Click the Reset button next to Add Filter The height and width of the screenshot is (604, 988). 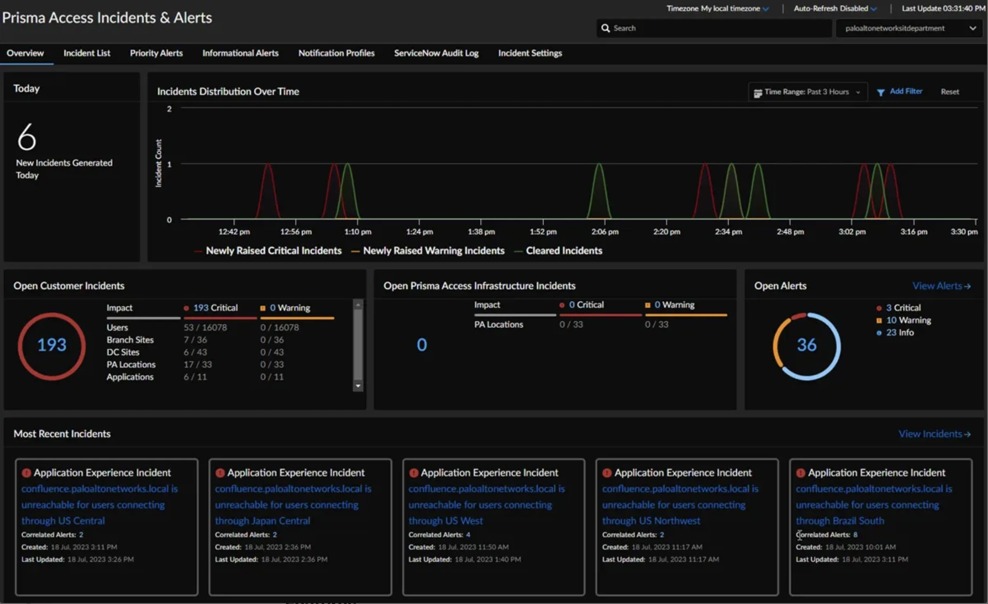point(950,91)
